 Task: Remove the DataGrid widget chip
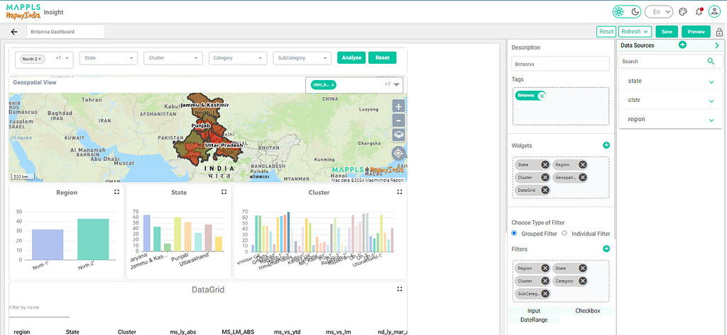[x=545, y=191]
